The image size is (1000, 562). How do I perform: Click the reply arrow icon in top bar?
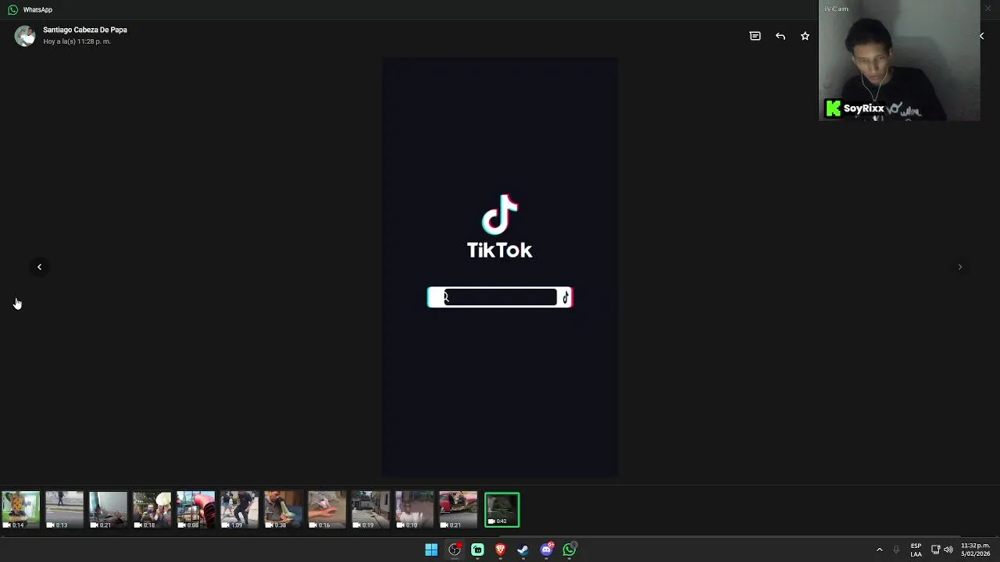(780, 36)
